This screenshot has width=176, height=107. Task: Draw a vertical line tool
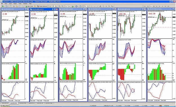(x=92, y=6)
